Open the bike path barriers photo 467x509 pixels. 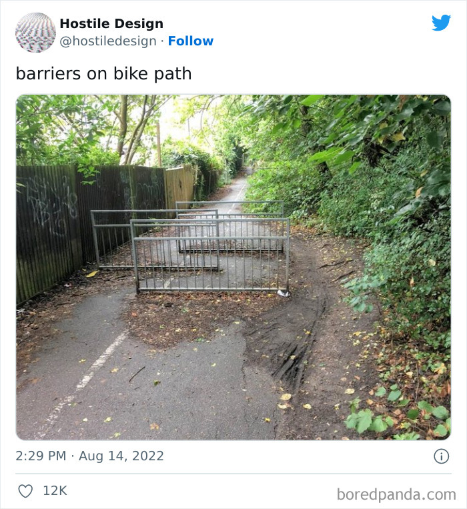coord(233,267)
